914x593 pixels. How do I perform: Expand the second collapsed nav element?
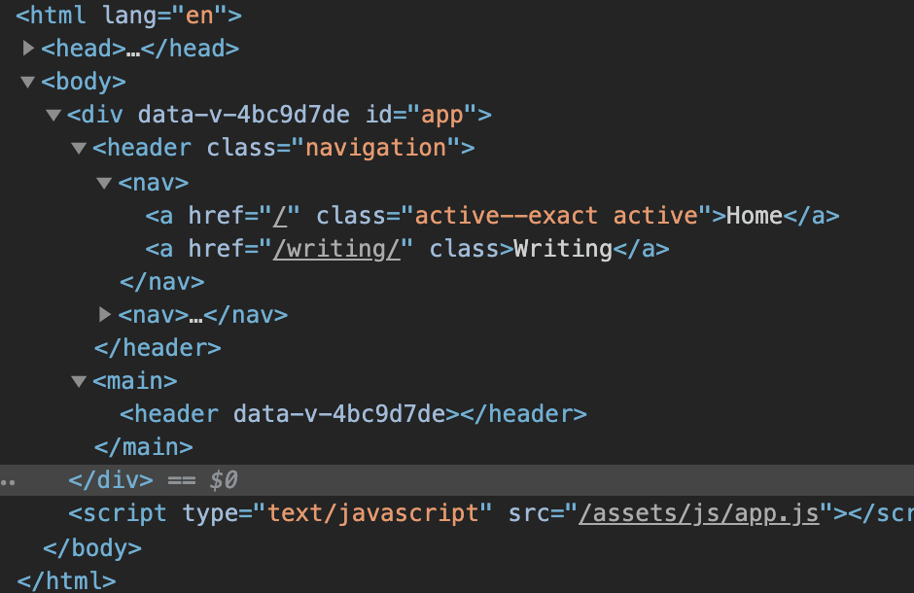(105, 315)
